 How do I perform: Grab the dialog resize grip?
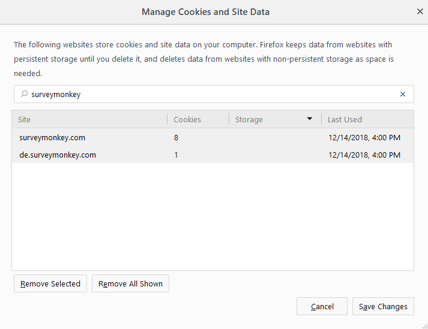click(425, 326)
